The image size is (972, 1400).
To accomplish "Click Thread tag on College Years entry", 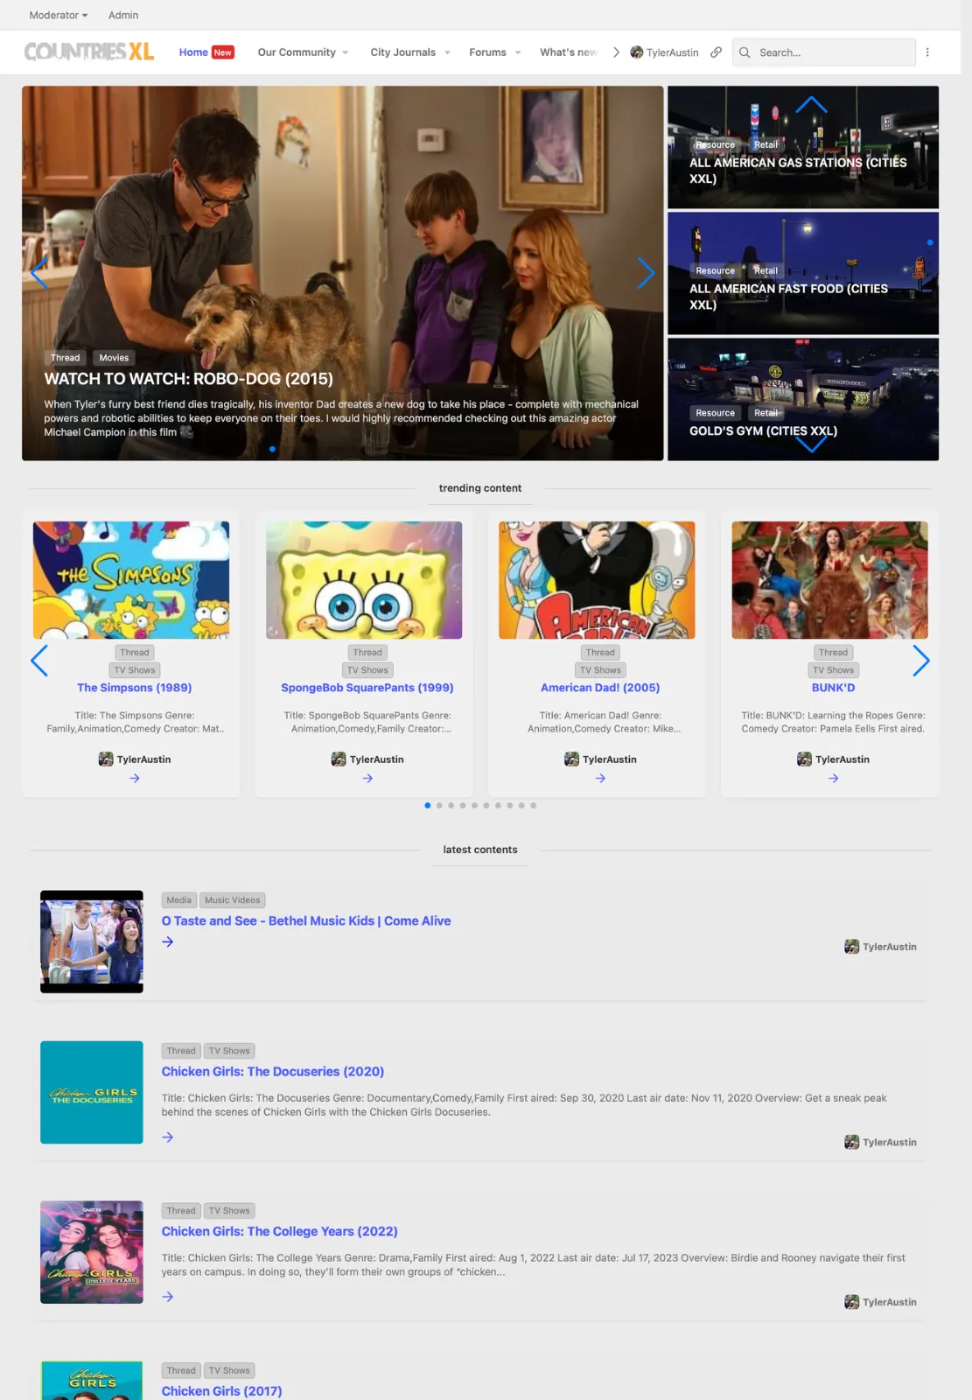I will point(181,1211).
